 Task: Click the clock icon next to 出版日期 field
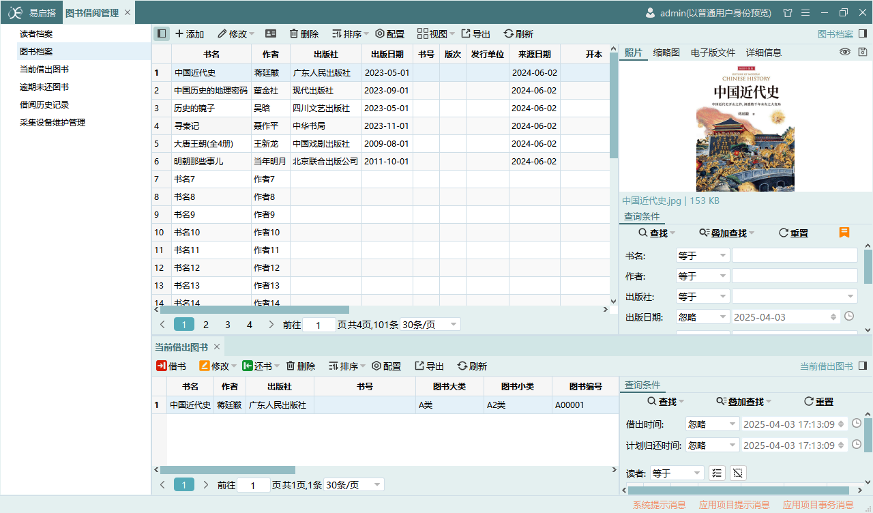pos(849,316)
